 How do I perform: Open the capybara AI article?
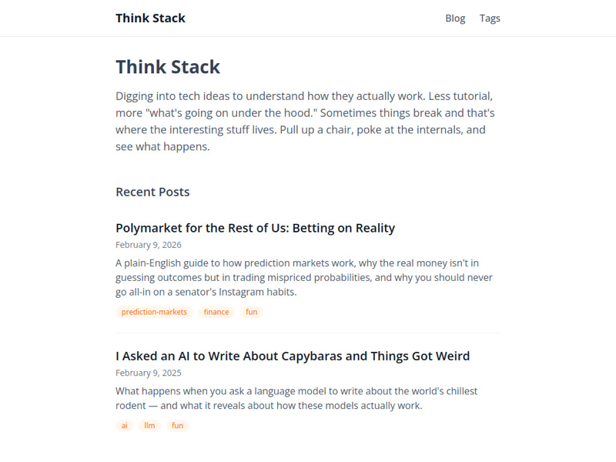[292, 356]
